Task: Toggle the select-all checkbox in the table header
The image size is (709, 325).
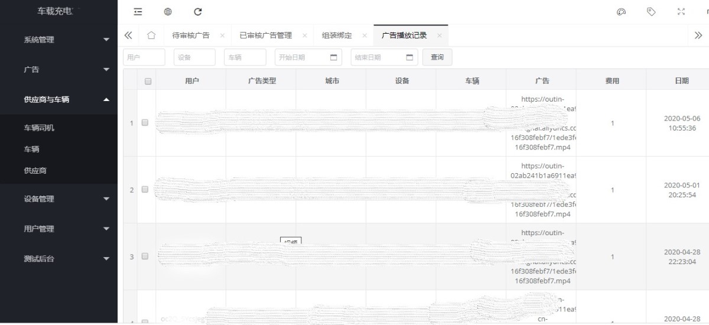Action: [x=148, y=82]
